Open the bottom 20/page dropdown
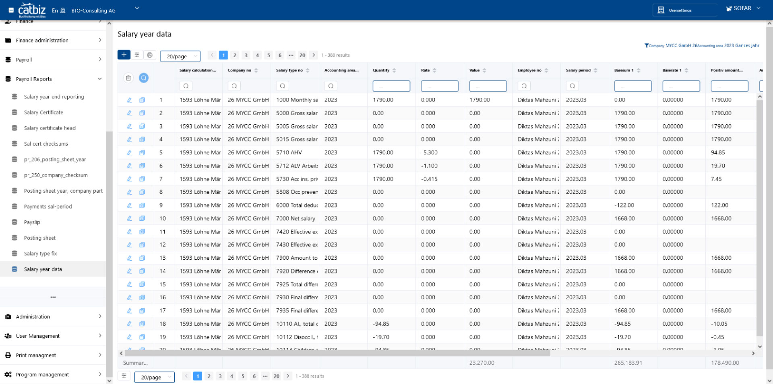 coord(155,377)
